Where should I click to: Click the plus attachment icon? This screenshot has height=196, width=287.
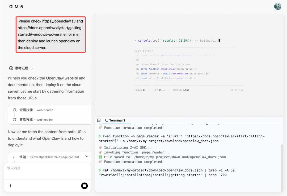[10, 186]
